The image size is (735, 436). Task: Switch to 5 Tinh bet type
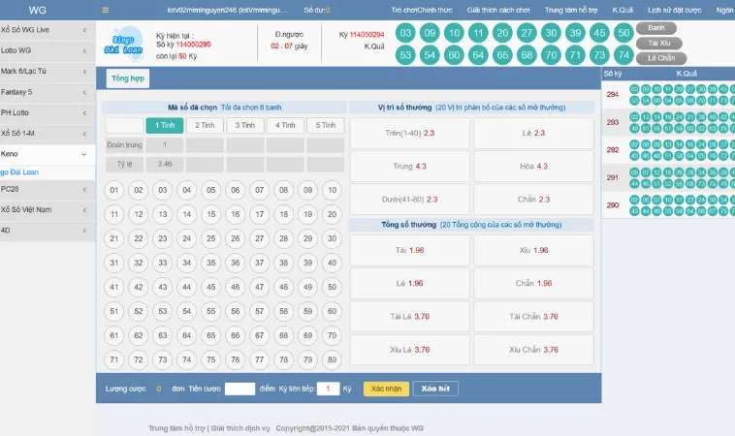pos(325,125)
